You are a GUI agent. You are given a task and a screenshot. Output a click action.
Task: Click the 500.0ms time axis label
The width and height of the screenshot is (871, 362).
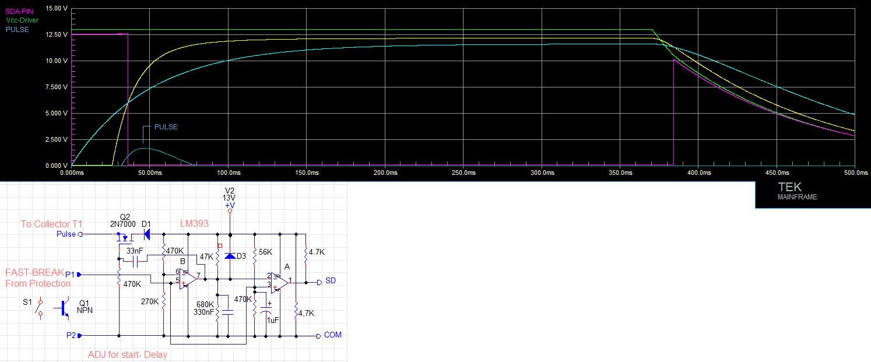pyautogui.click(x=855, y=173)
